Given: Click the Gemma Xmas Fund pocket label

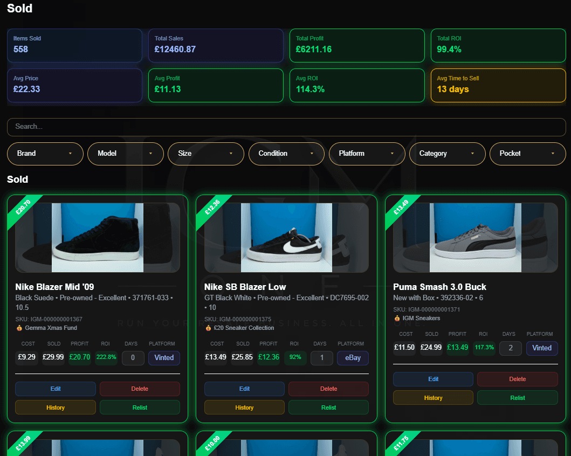Looking at the screenshot, I should click(51, 328).
